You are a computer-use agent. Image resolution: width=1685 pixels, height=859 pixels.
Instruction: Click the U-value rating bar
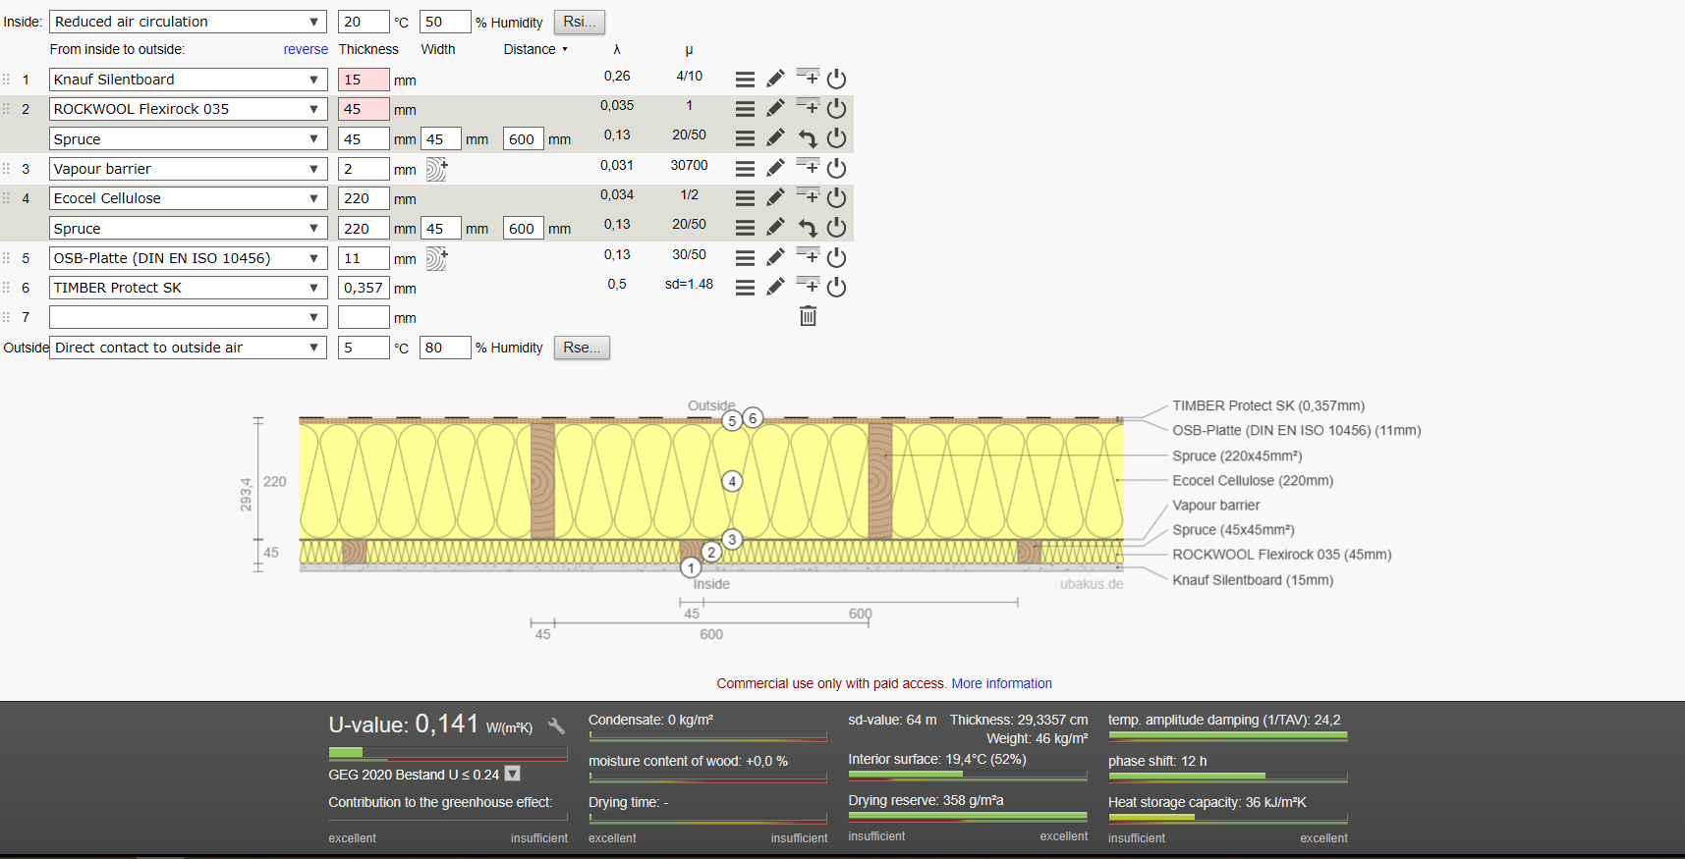point(448,753)
